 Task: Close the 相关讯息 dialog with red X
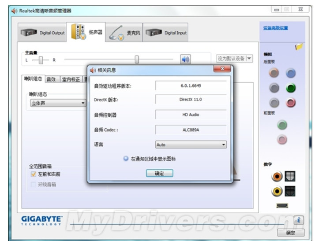pyautogui.click(x=222, y=69)
